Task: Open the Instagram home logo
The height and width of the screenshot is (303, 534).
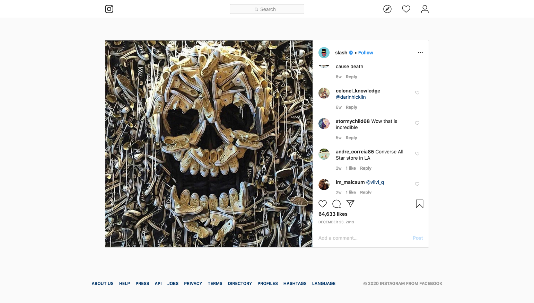Action: click(x=109, y=9)
